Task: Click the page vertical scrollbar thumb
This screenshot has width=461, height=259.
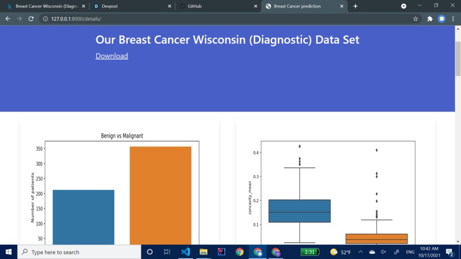Action: (x=458, y=59)
